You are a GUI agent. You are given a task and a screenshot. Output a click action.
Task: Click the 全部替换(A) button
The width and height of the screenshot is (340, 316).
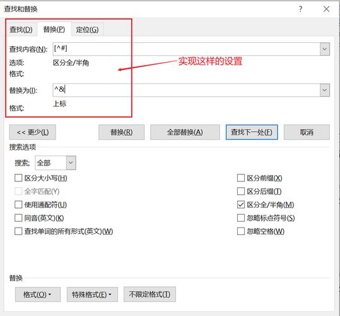coord(185,132)
